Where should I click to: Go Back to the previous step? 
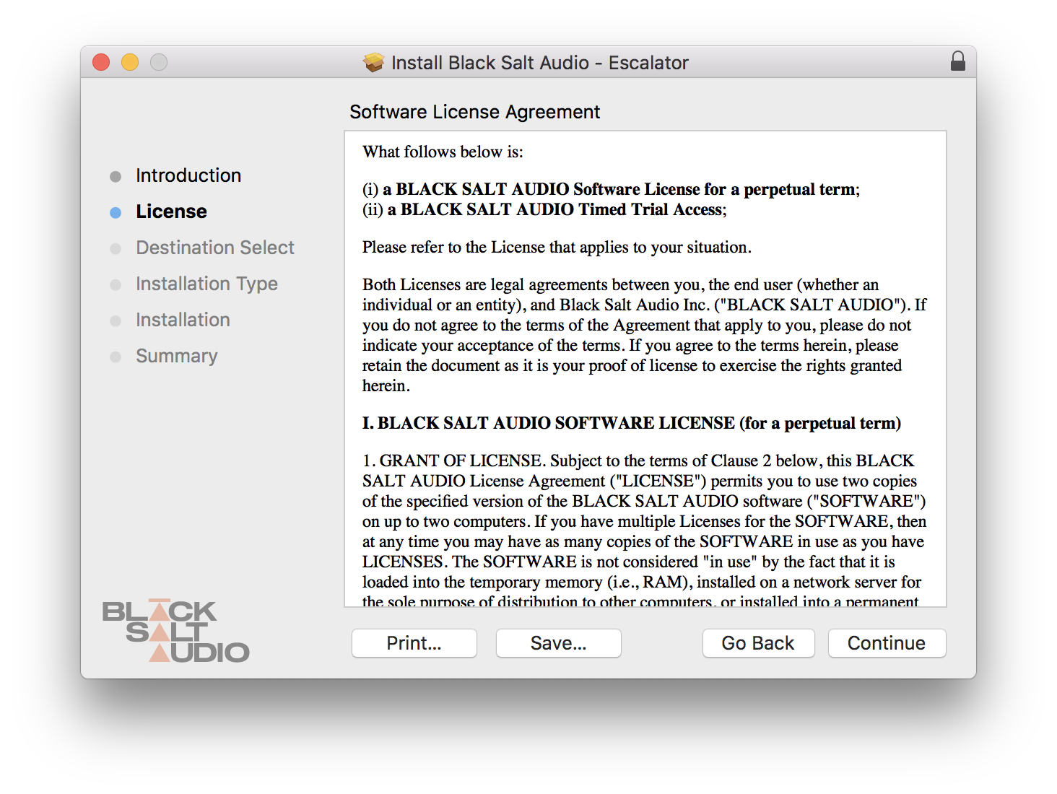(758, 643)
